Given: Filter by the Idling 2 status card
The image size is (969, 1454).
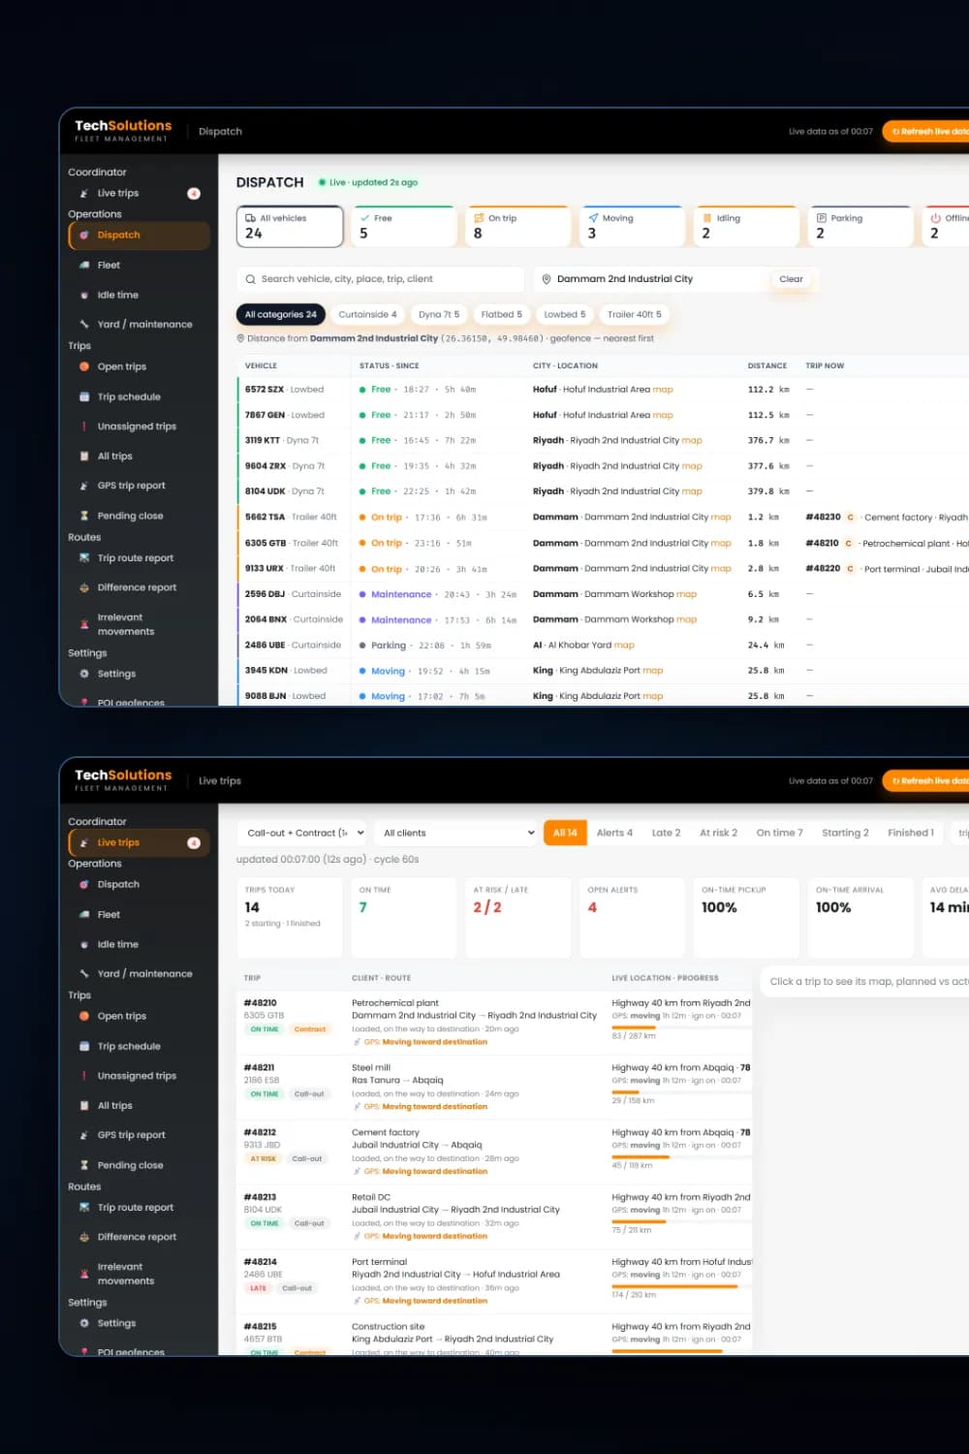Looking at the screenshot, I should click(x=746, y=226).
